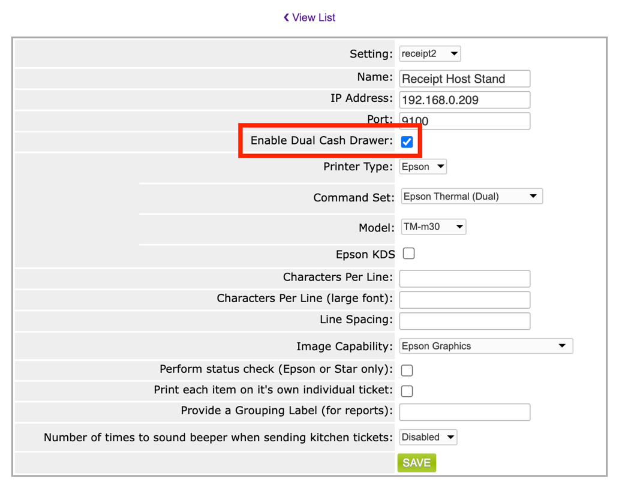
Task: Uncheck Enable Dual Cash Drawer checkbox
Action: tap(407, 141)
